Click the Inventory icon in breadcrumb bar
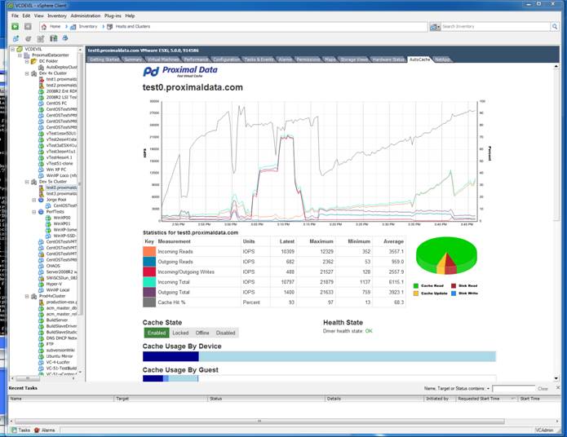567x437 pixels. [x=73, y=27]
